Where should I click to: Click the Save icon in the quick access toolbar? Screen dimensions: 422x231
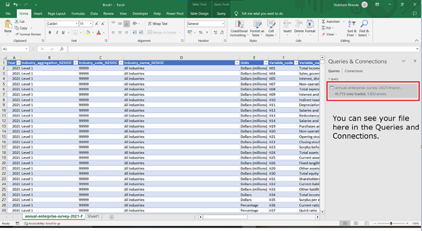[x=7, y=5]
